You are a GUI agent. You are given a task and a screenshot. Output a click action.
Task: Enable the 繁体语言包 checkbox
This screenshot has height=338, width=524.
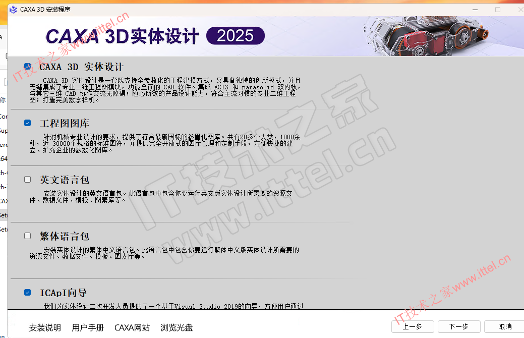pos(27,236)
